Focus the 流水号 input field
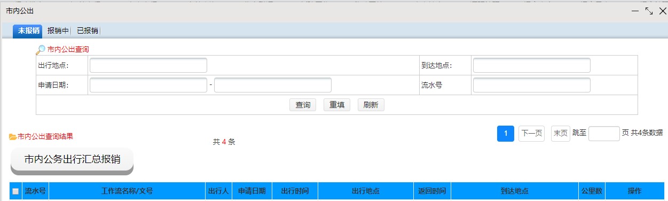The height and width of the screenshot is (201, 668). [x=532, y=85]
